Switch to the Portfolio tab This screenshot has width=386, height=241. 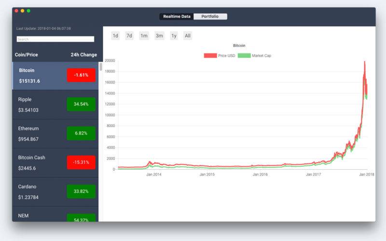pos(210,16)
